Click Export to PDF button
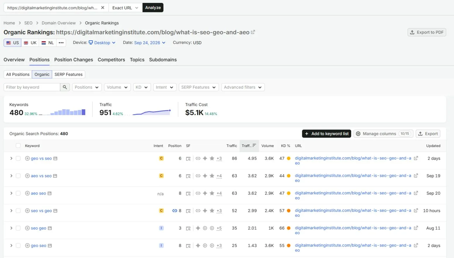 427,32
